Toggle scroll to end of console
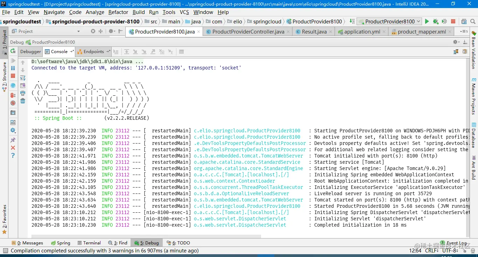478x257 pixels. (x=23, y=86)
